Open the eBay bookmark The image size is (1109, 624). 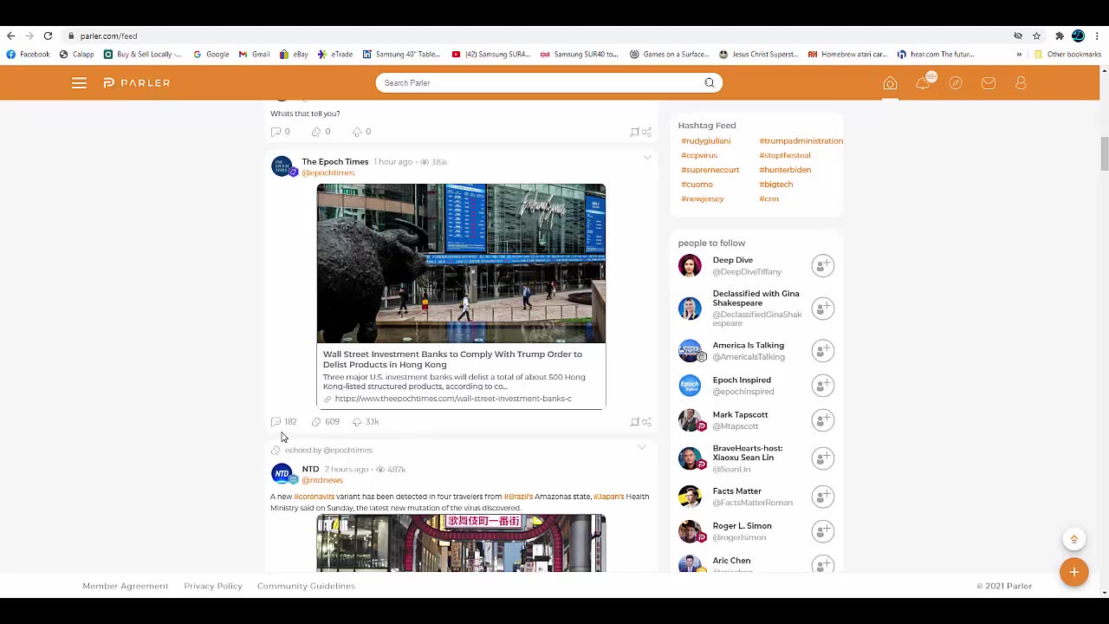tap(294, 54)
